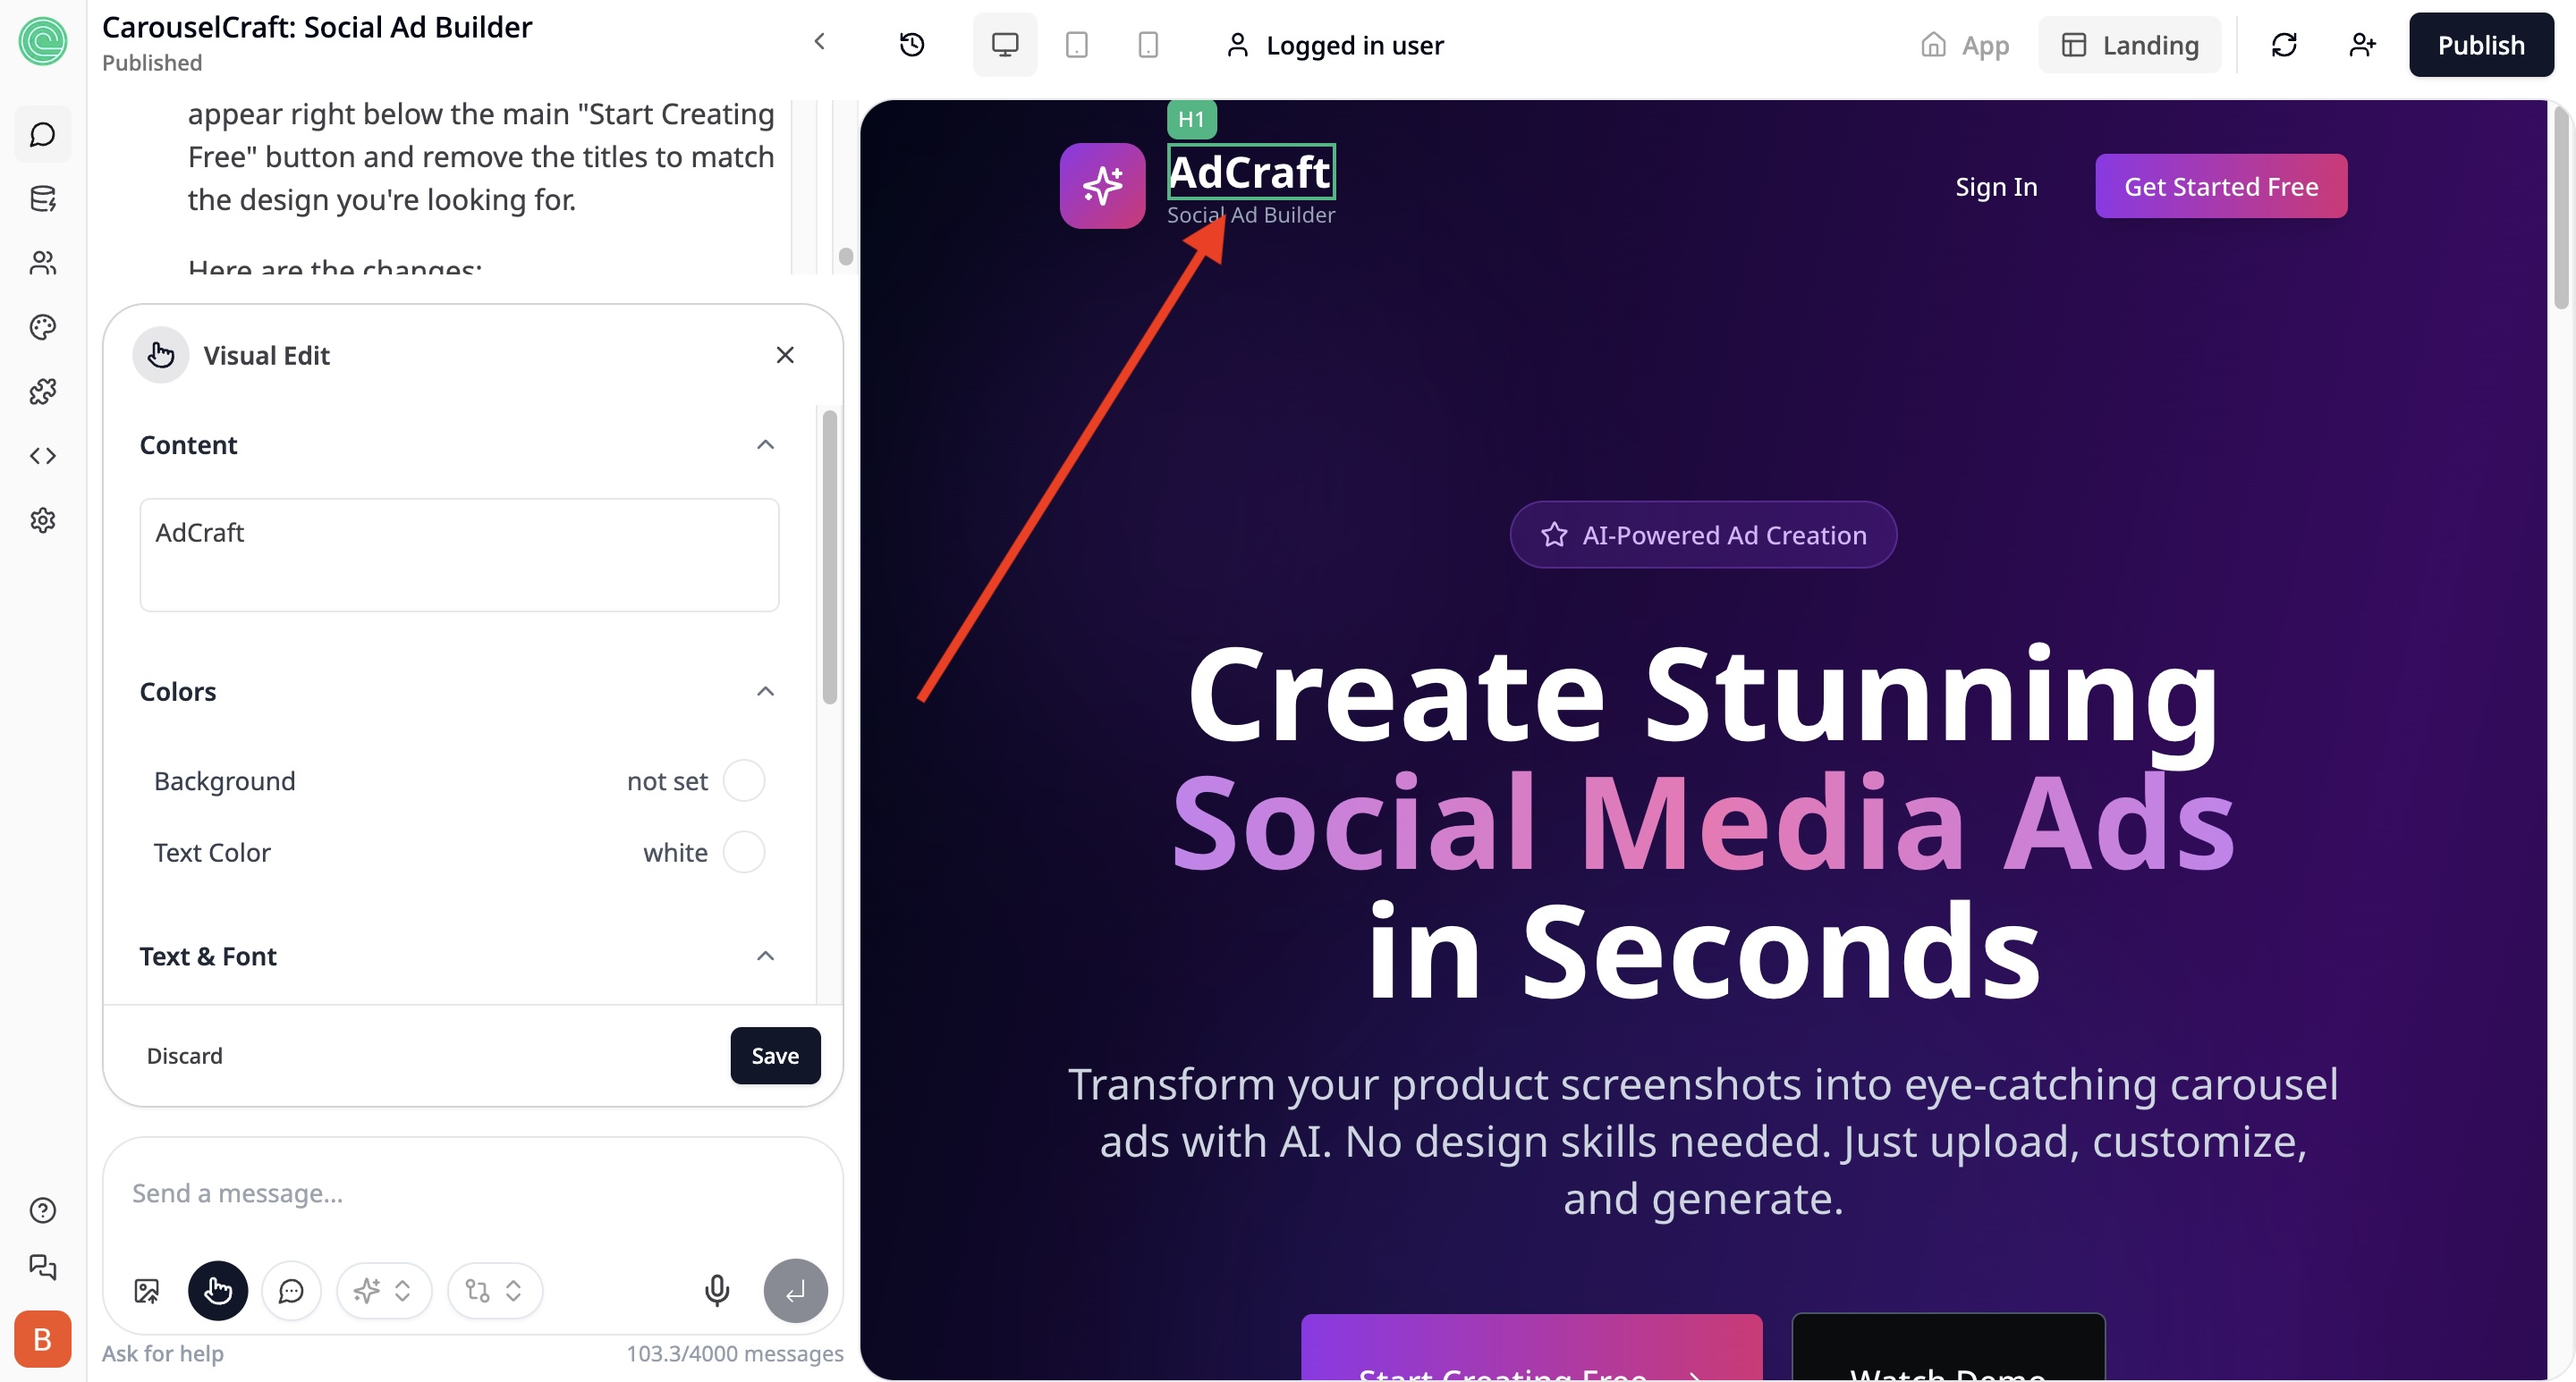
Task: Switch to mobile preview icon
Action: coord(1148,45)
